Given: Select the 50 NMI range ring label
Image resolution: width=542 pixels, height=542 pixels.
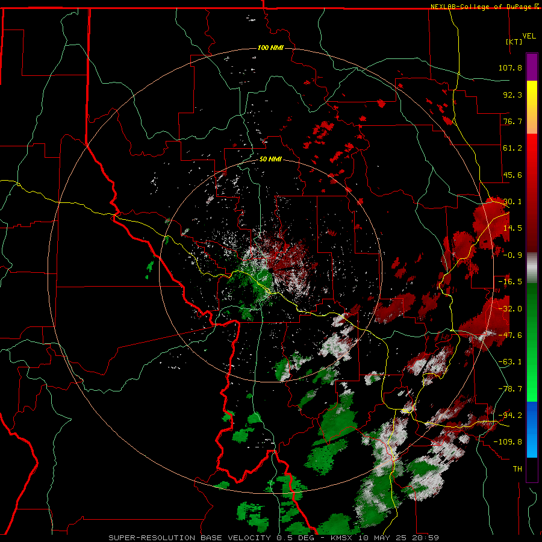Looking at the screenshot, I should pos(270,159).
